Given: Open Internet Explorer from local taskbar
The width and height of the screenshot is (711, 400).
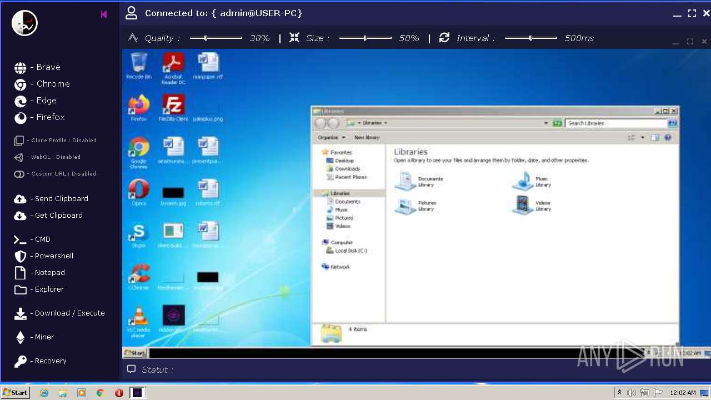Looking at the screenshot, I should (44, 393).
